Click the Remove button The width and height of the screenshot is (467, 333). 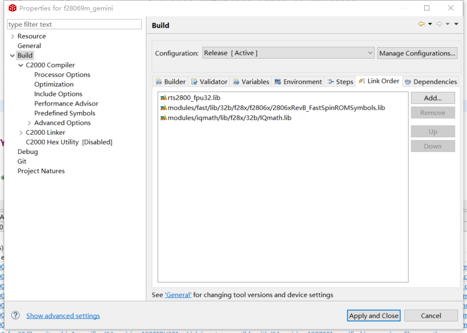click(x=433, y=113)
